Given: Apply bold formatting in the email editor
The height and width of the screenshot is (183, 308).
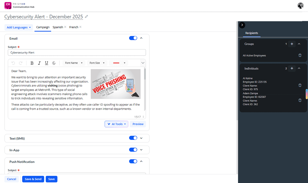Looking at the screenshot, I should [x=32, y=63].
